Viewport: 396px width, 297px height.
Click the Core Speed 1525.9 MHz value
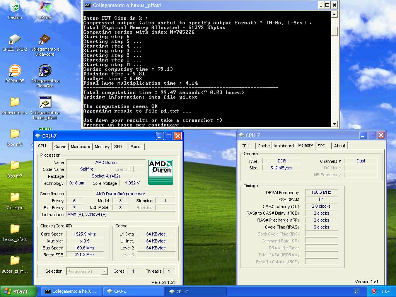pos(85,234)
